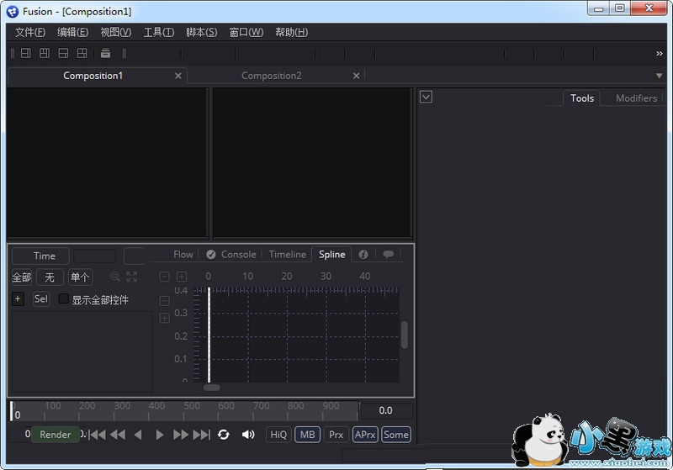This screenshot has height=470, width=673.
Task: Click the horizontal zoom slider under spline graph
Action: coord(211,388)
